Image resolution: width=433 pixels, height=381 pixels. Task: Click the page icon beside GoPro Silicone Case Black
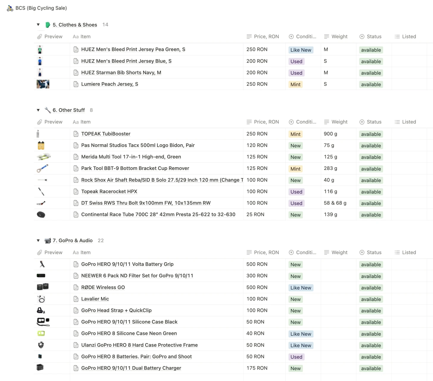tap(76, 322)
